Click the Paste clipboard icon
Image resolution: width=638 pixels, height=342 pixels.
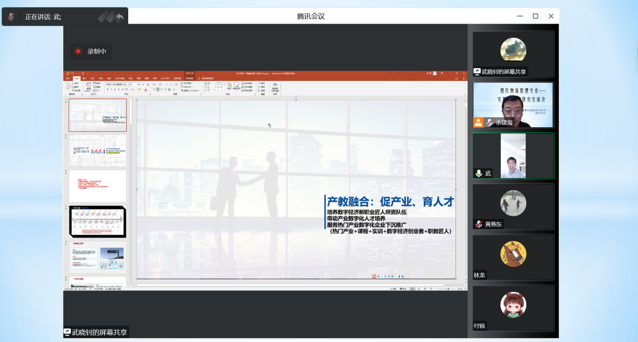tap(68, 85)
